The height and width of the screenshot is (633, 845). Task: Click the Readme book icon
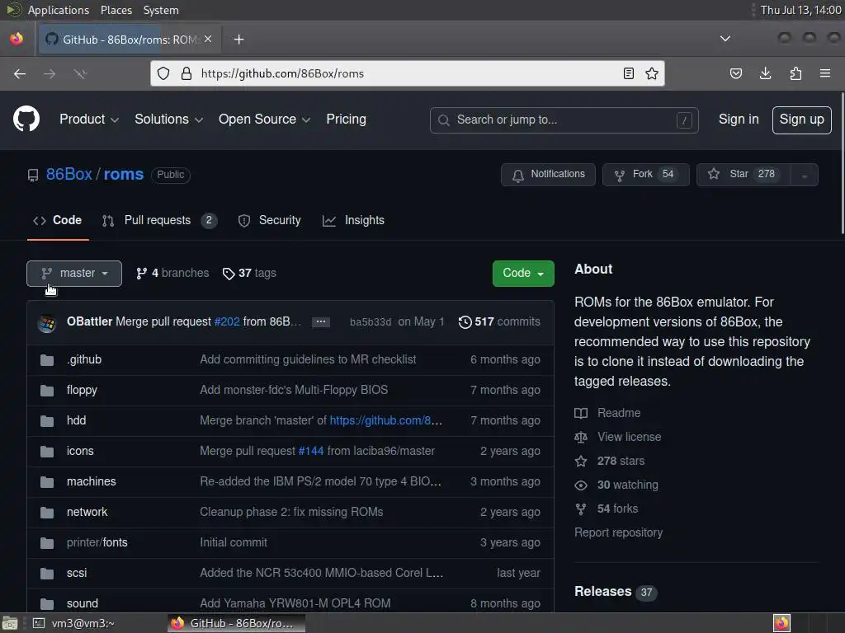point(581,414)
